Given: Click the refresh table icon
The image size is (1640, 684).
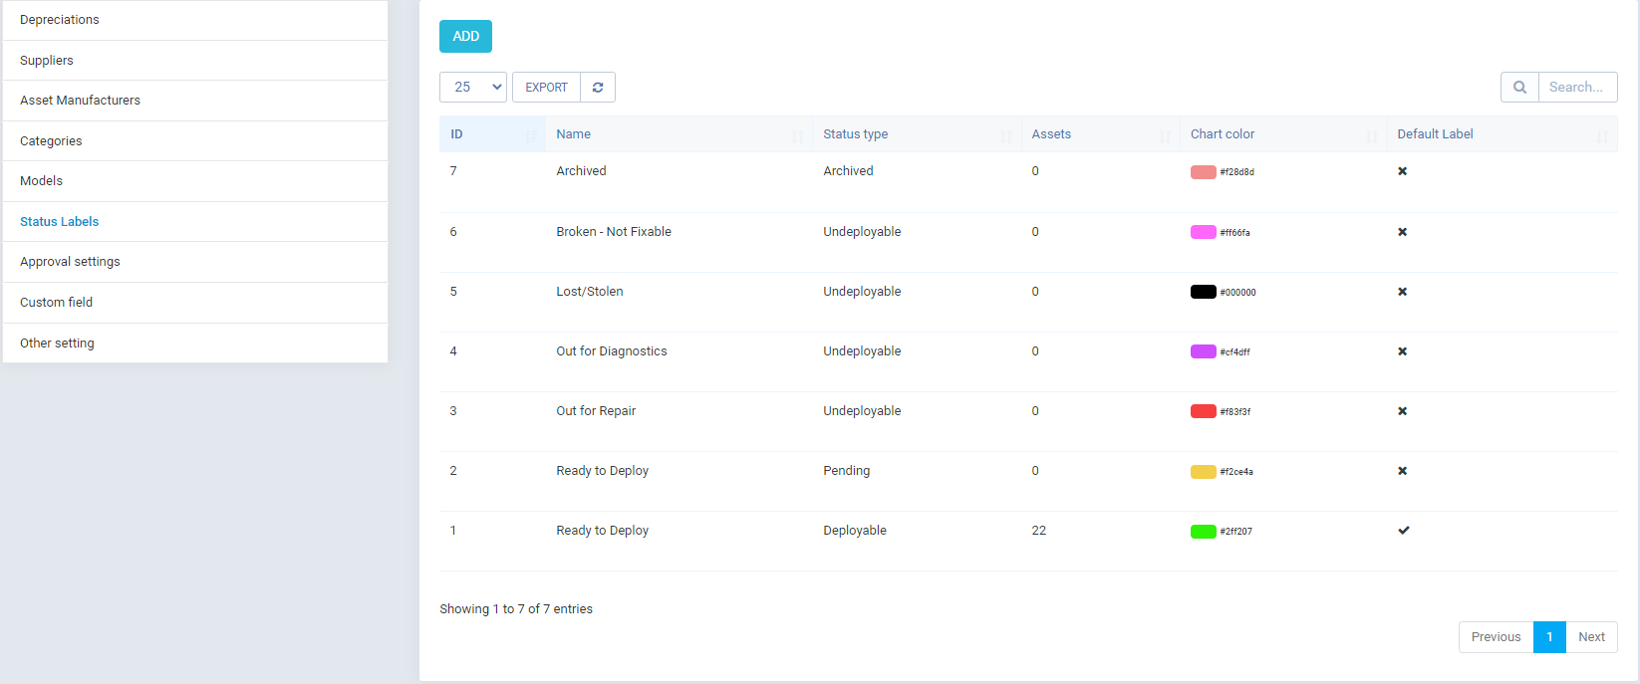Looking at the screenshot, I should pyautogui.click(x=598, y=88).
